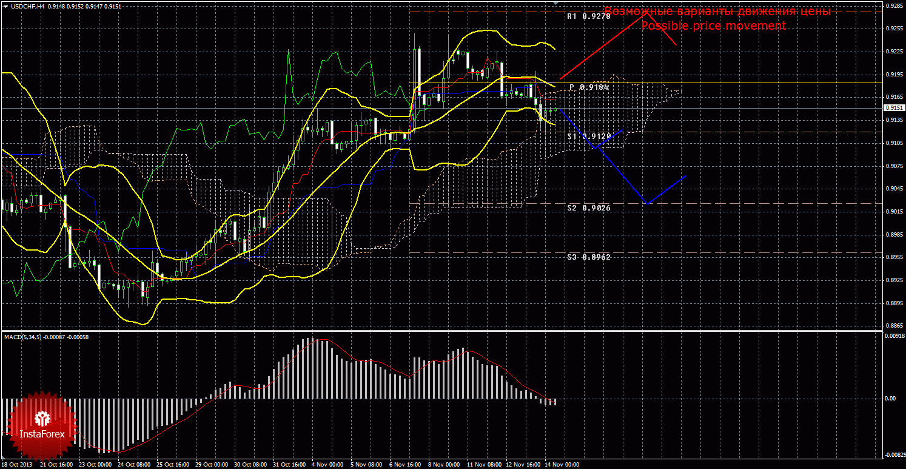
Task: Select the Russian red annotation text line
Action: 717,12
